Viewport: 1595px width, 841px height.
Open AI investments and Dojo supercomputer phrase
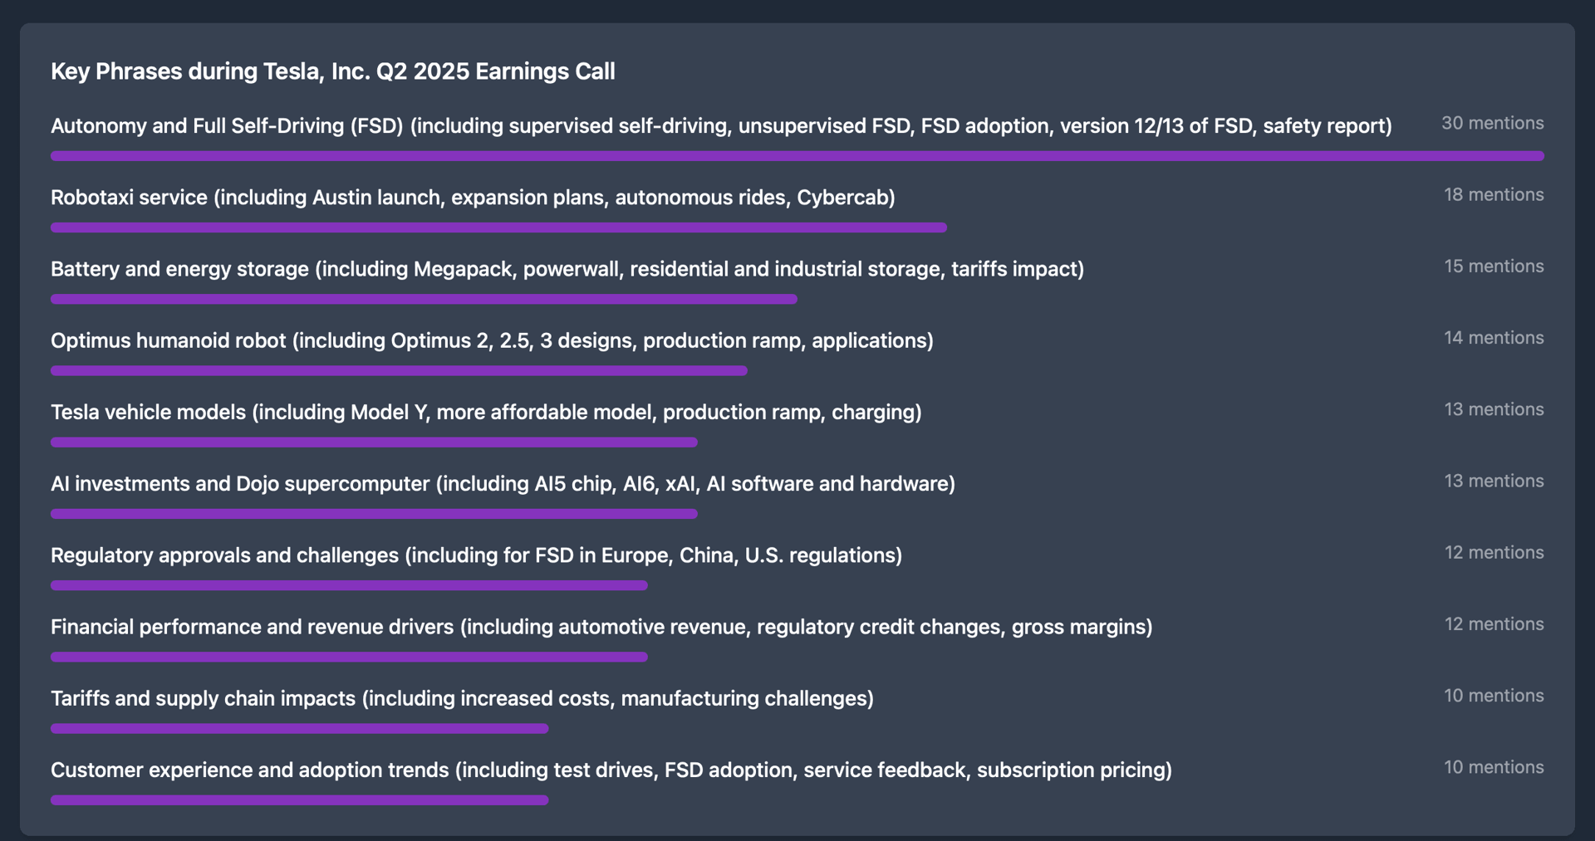coord(503,483)
